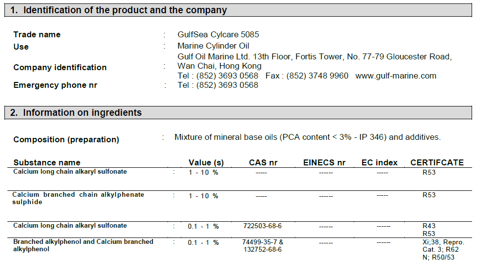Click the 'Value (s)' column header
Viewport: 477px width, 263px height.
coord(206,163)
